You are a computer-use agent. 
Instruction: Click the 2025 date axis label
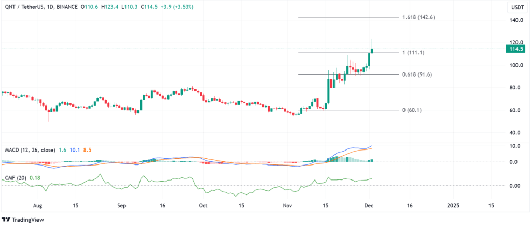tap(453, 205)
